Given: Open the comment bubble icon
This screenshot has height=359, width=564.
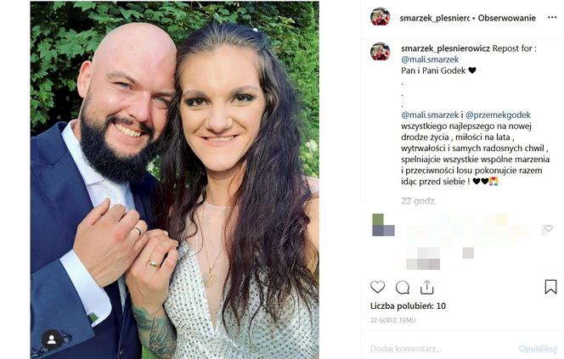Looking at the screenshot, I should [403, 288].
